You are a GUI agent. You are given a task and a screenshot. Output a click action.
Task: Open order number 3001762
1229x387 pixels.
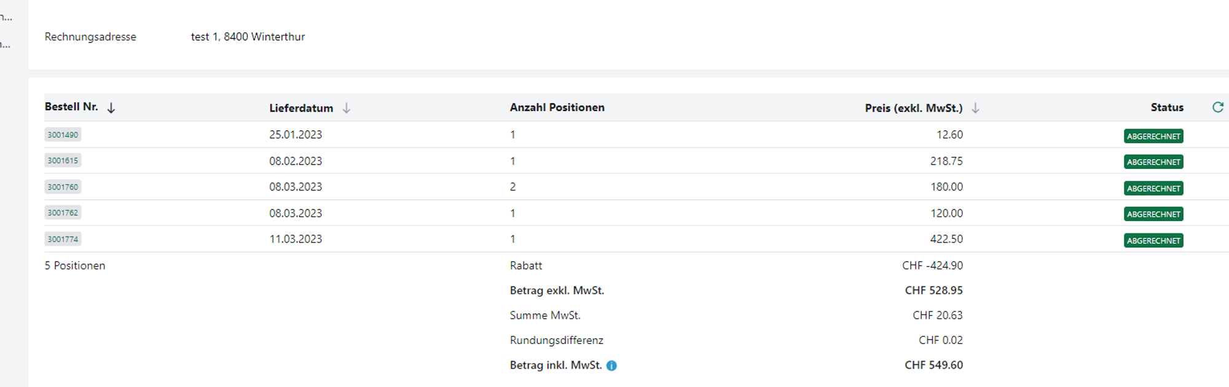pos(63,213)
